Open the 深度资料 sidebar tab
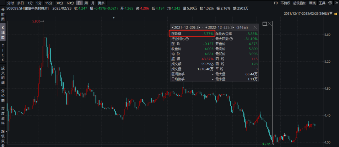 pos(3,116)
